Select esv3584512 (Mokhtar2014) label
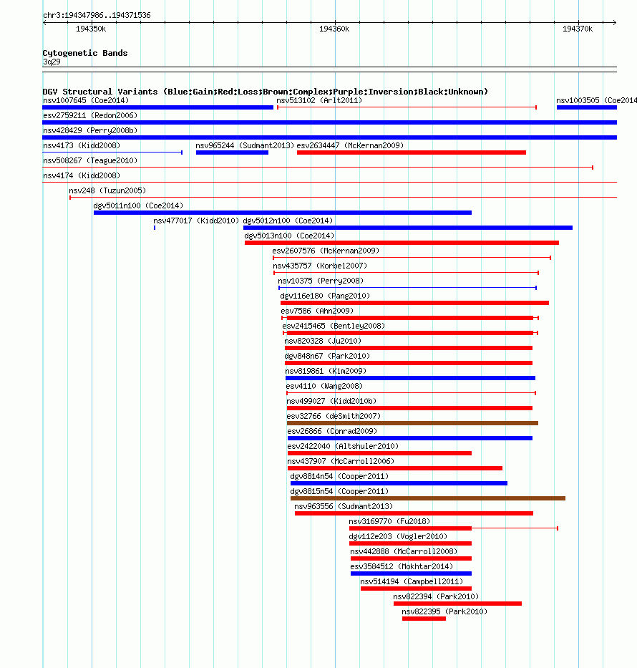This screenshot has width=637, height=668. coord(402,566)
